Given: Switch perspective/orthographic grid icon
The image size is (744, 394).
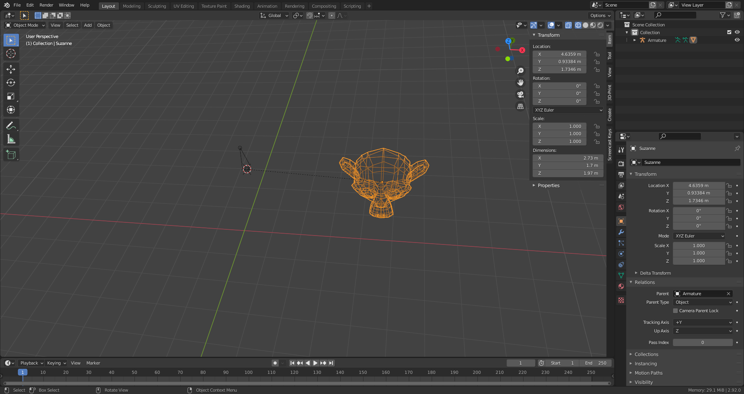Looking at the screenshot, I should pyautogui.click(x=520, y=106).
